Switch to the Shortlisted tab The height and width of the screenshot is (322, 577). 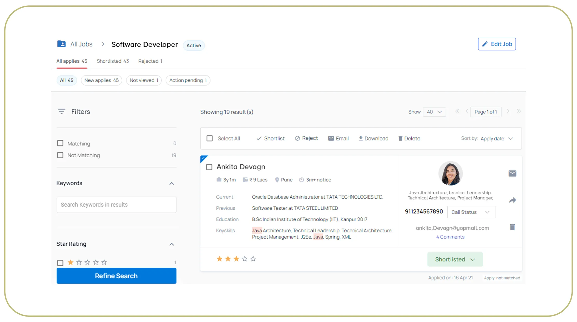click(x=113, y=61)
